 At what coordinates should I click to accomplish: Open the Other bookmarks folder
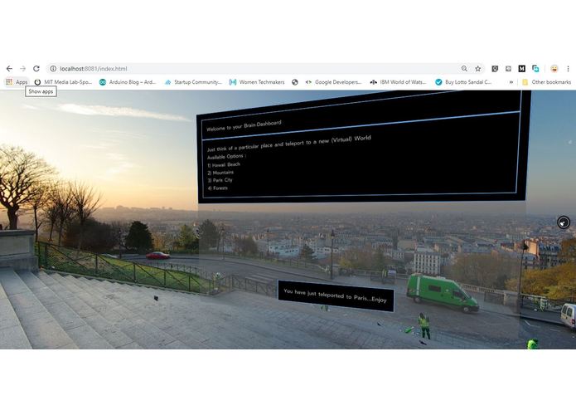(x=547, y=82)
